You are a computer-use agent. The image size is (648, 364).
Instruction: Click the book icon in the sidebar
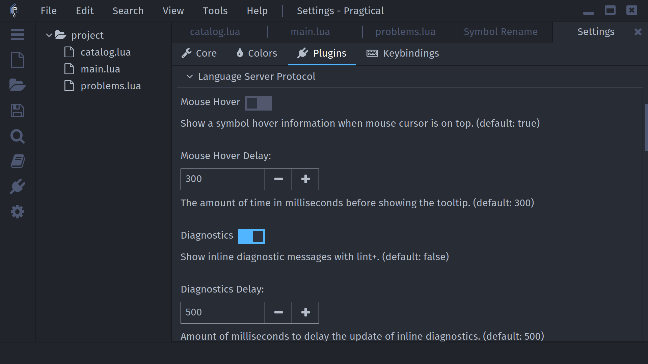[x=17, y=161]
